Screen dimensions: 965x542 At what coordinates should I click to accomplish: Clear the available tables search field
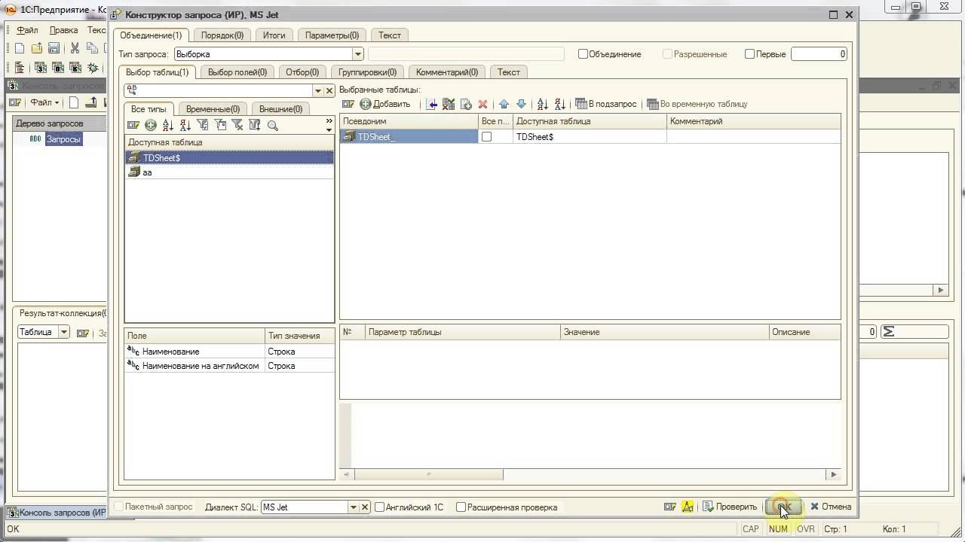tap(329, 90)
